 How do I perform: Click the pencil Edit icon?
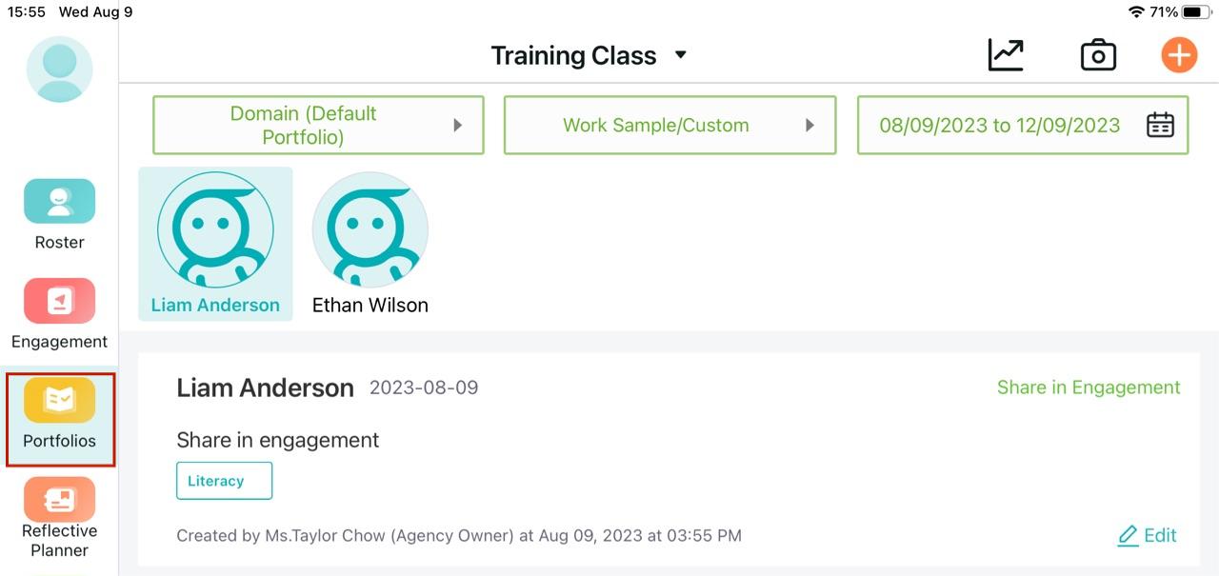(1128, 535)
